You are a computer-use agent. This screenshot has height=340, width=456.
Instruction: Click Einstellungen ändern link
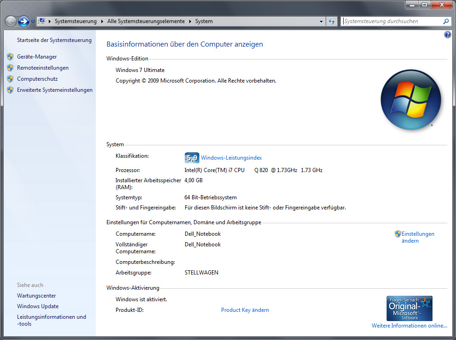tap(418, 238)
